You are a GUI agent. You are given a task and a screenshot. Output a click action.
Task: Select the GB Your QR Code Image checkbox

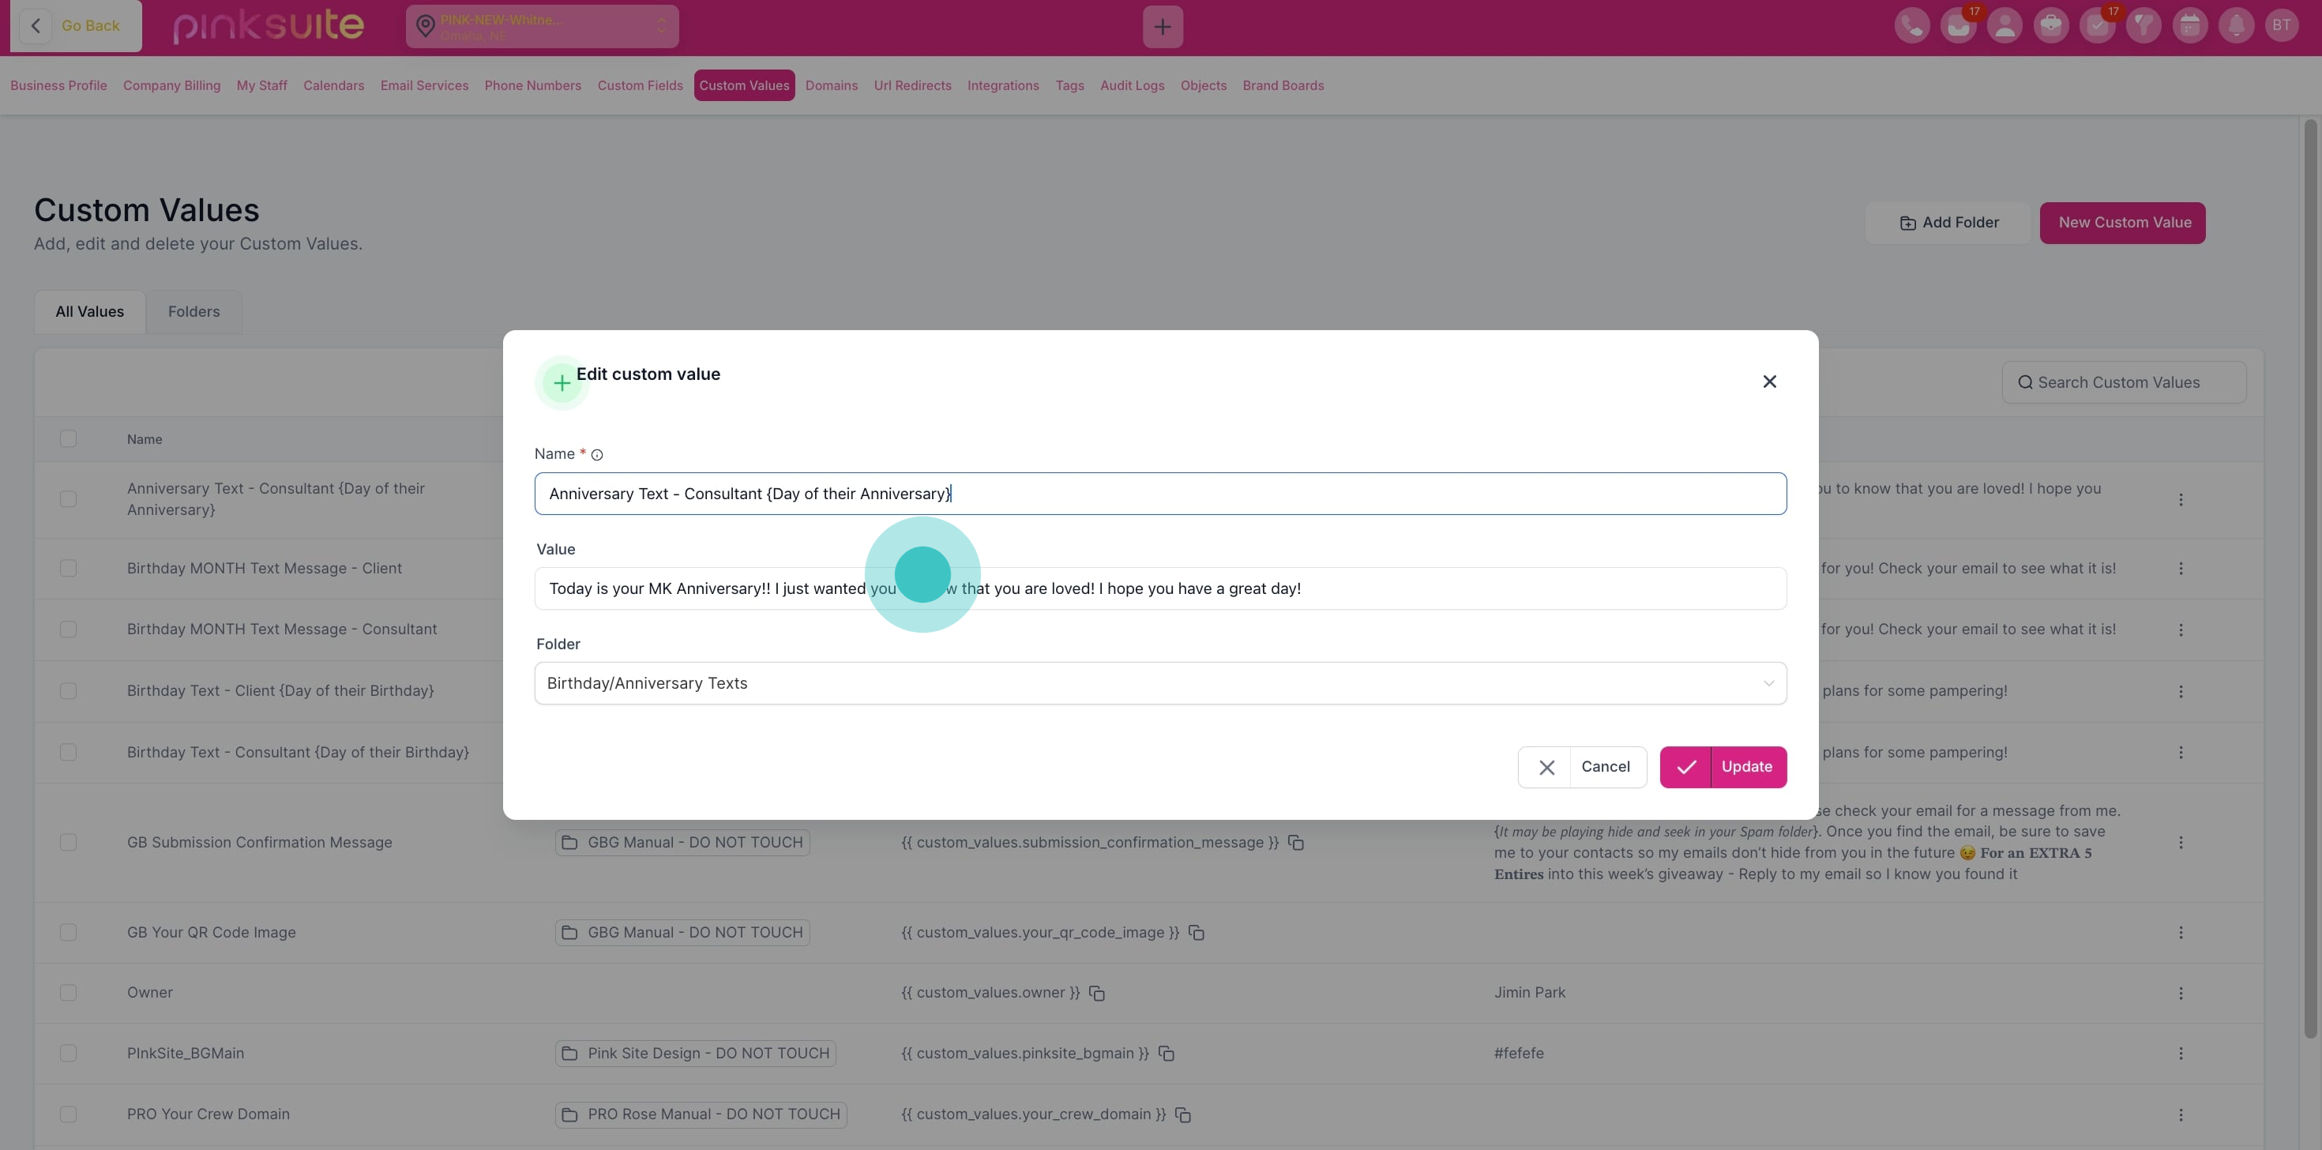tap(69, 933)
